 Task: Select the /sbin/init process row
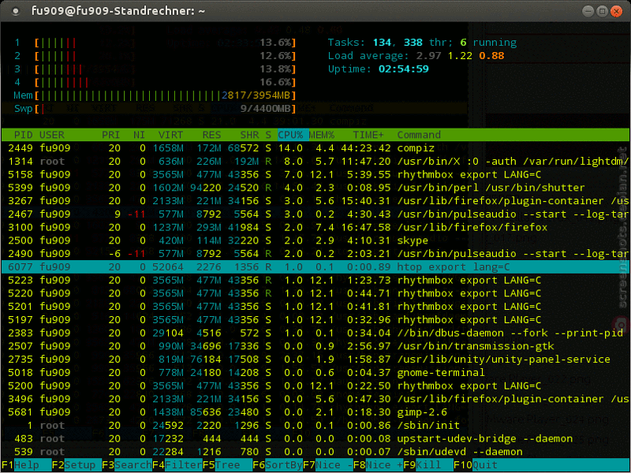point(315,426)
